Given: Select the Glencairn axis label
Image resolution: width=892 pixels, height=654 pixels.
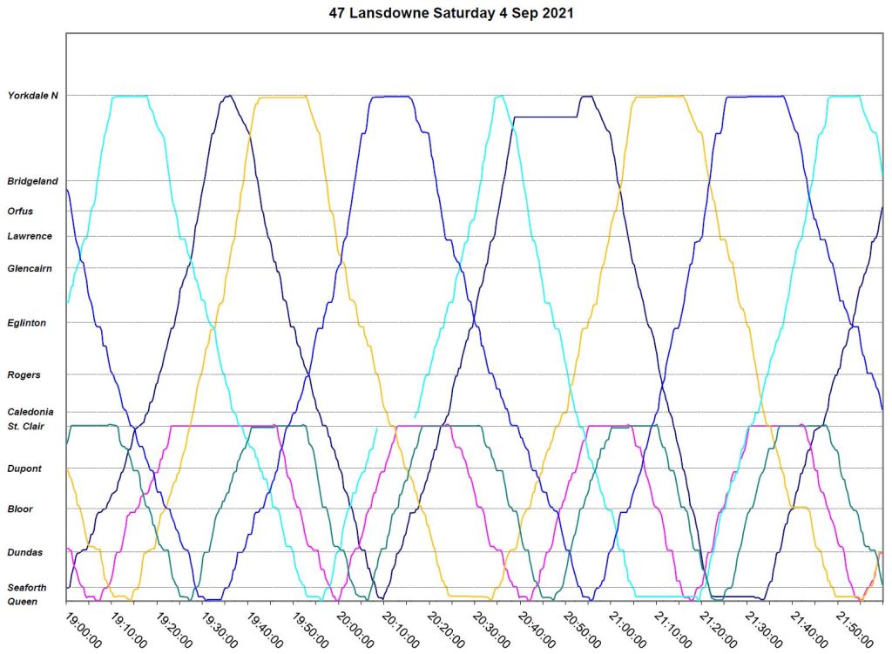Looking at the screenshot, I should click(x=30, y=268).
